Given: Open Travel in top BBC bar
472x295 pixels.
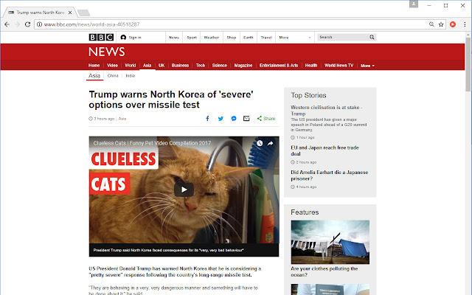Looking at the screenshot, I should pos(266,38).
